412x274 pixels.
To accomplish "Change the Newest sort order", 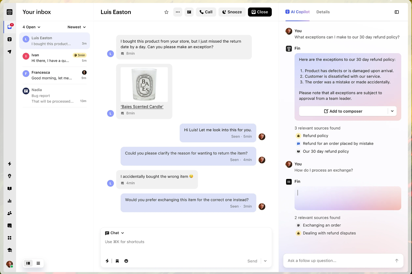I will click(x=77, y=27).
